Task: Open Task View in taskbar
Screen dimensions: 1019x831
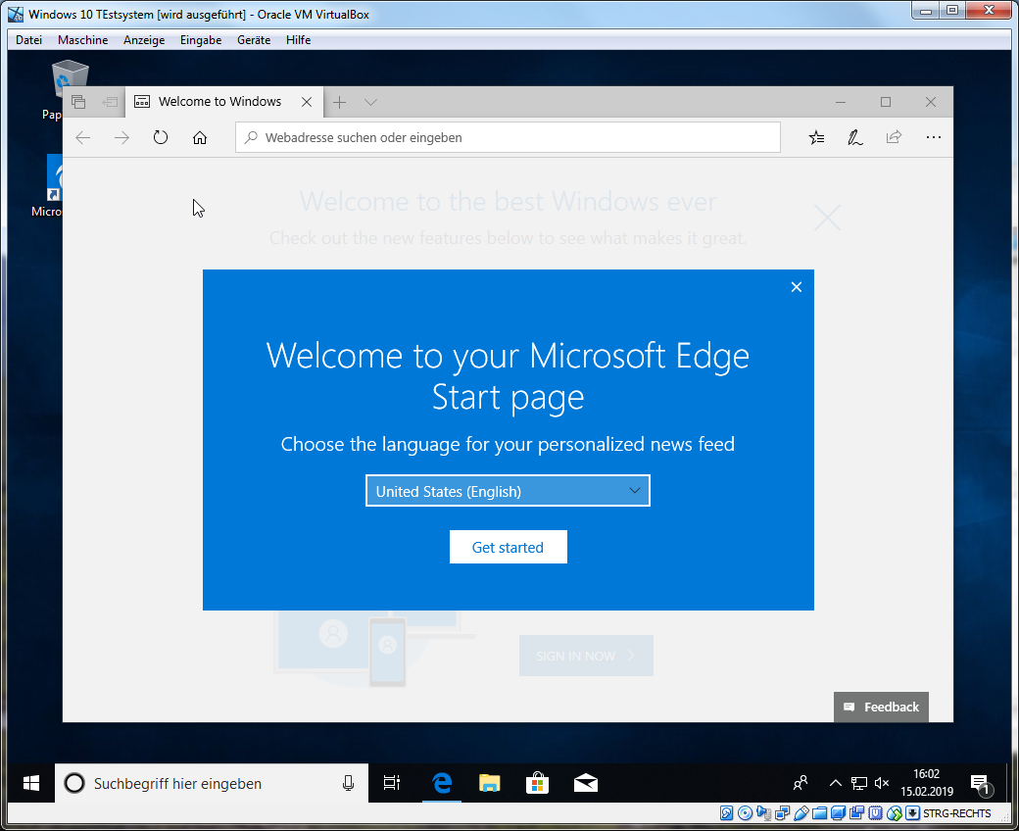Action: (x=392, y=783)
